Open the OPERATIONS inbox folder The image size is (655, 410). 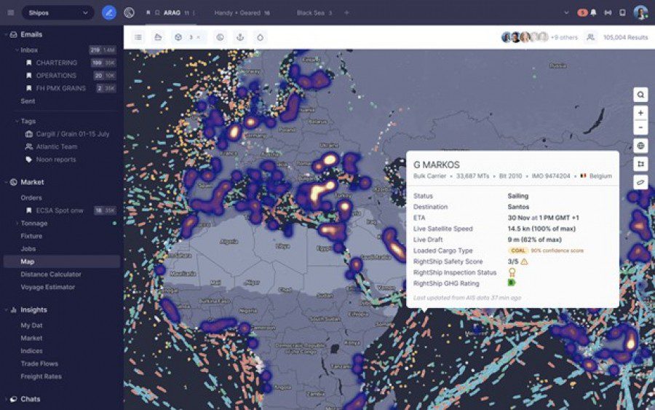click(x=56, y=76)
